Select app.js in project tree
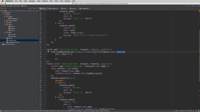 [9, 38]
